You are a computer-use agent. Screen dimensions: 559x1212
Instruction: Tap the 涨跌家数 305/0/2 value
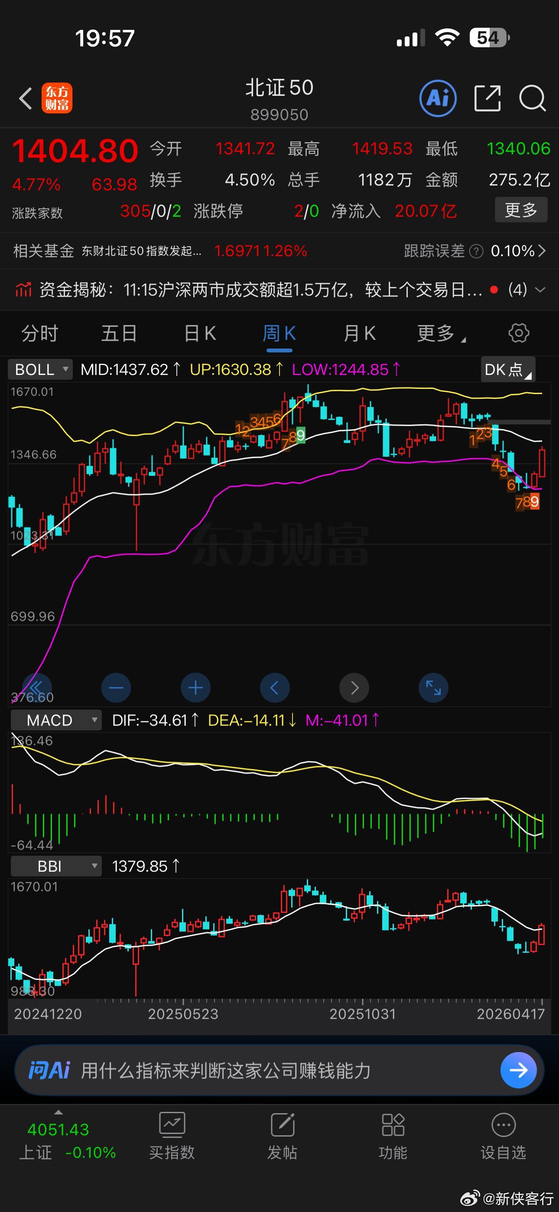point(150,211)
